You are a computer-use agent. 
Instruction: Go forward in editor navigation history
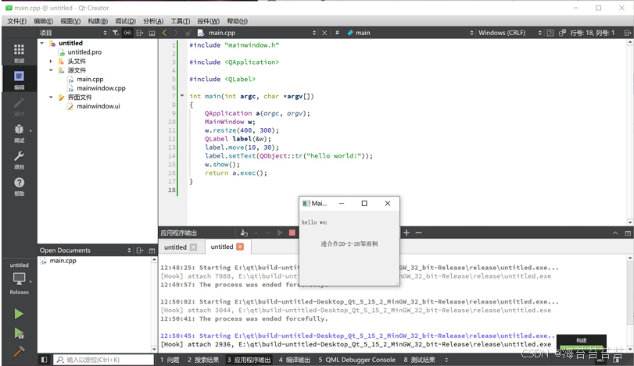click(176, 33)
